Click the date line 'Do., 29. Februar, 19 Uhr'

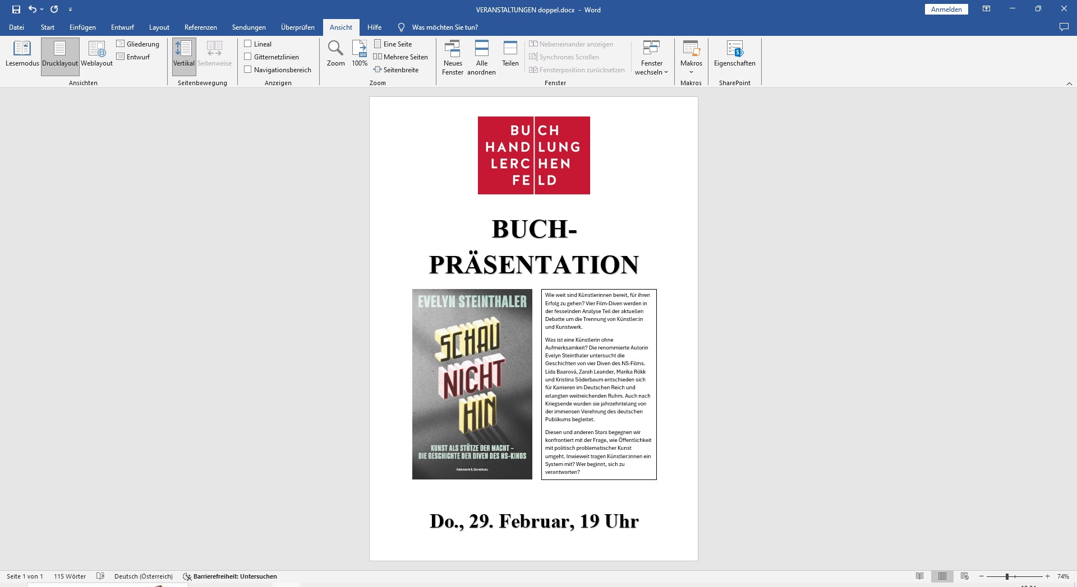(x=534, y=521)
